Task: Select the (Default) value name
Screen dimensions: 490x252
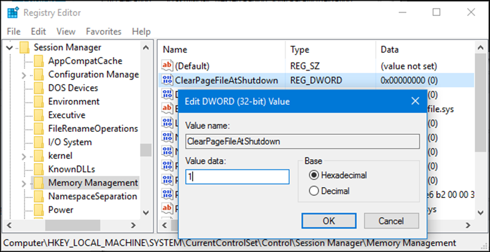Action: click(x=192, y=66)
